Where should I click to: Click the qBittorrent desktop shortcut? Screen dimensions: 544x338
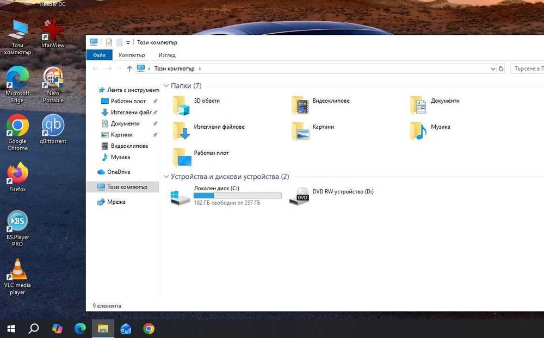point(53,129)
